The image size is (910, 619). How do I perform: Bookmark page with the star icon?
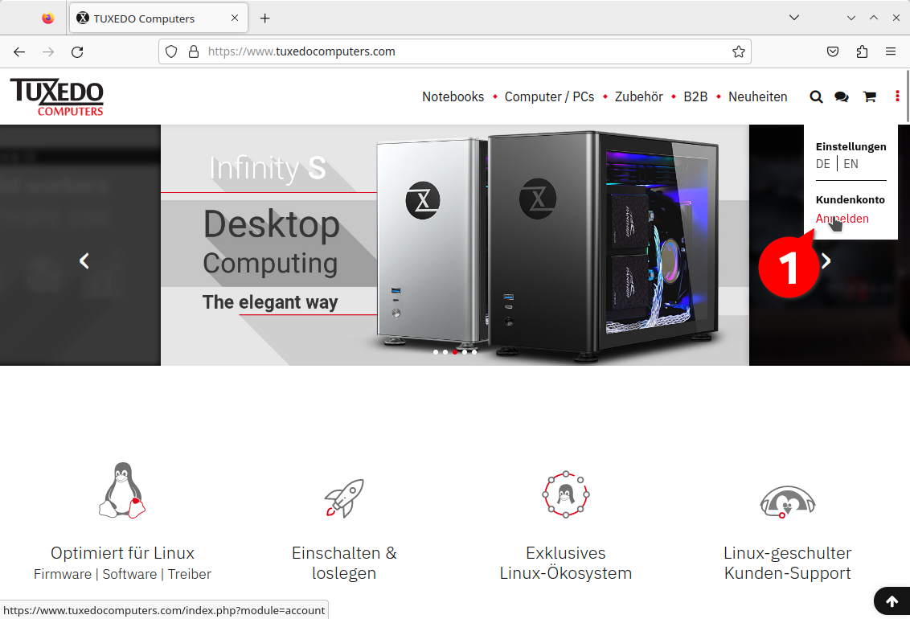point(738,51)
